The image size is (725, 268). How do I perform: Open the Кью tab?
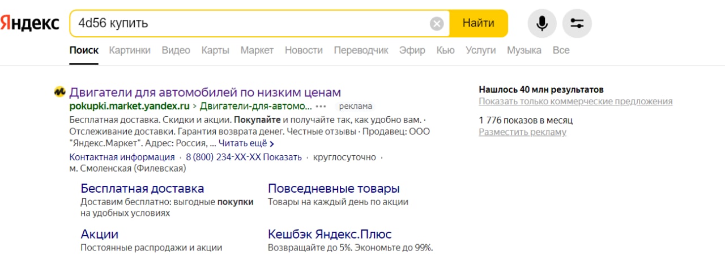click(446, 50)
